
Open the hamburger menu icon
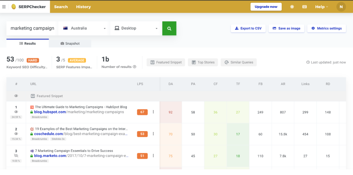point(4,7)
